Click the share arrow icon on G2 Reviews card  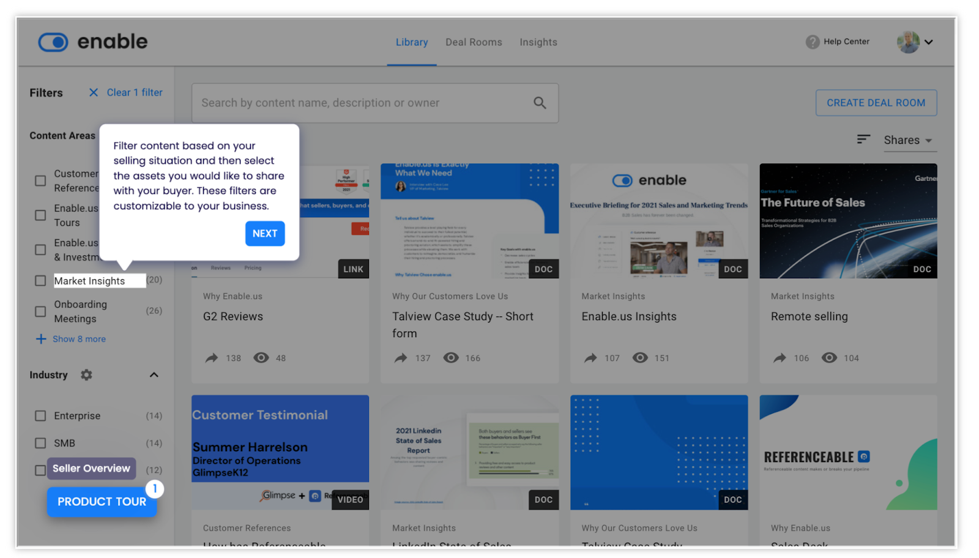click(x=212, y=358)
